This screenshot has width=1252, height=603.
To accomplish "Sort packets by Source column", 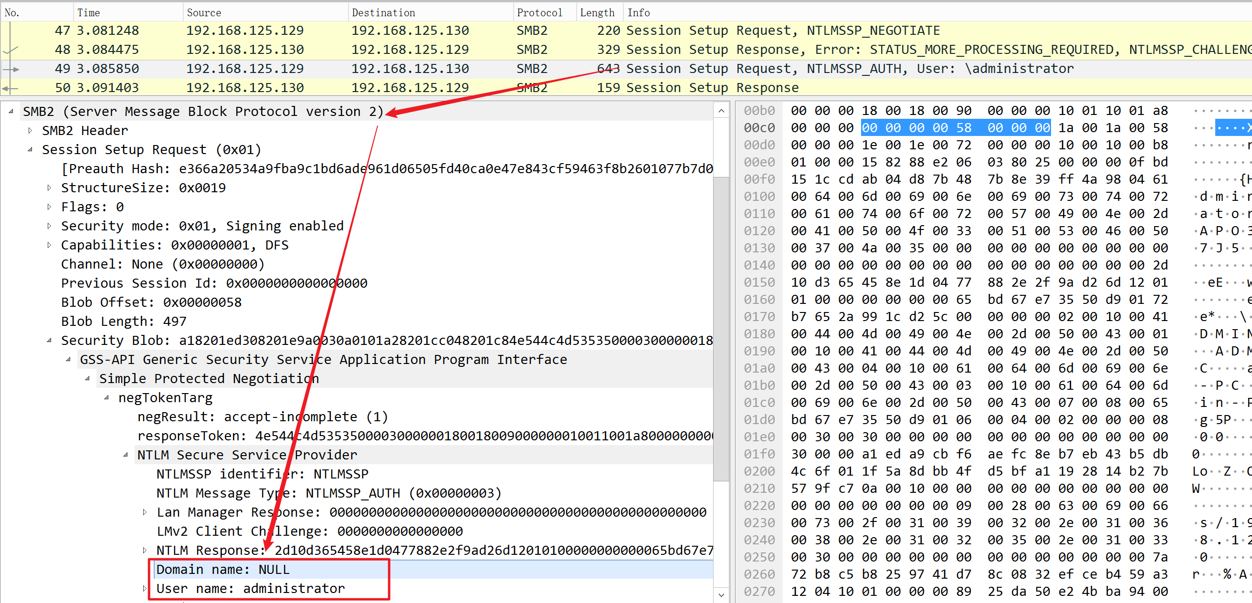I will click(266, 12).
